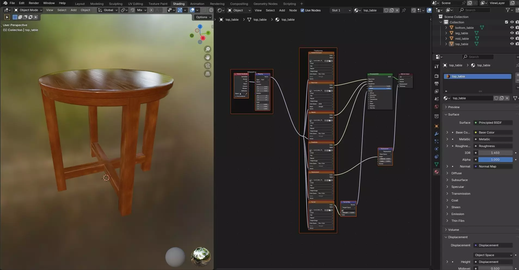Hide Collection in viewport via eye icon
This screenshot has height=270, width=519.
(x=512, y=22)
